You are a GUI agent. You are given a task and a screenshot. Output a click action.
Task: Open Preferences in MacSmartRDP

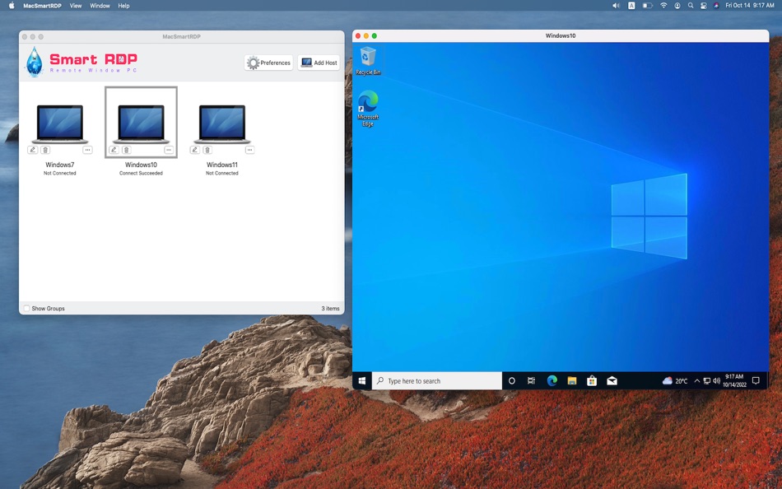(269, 63)
